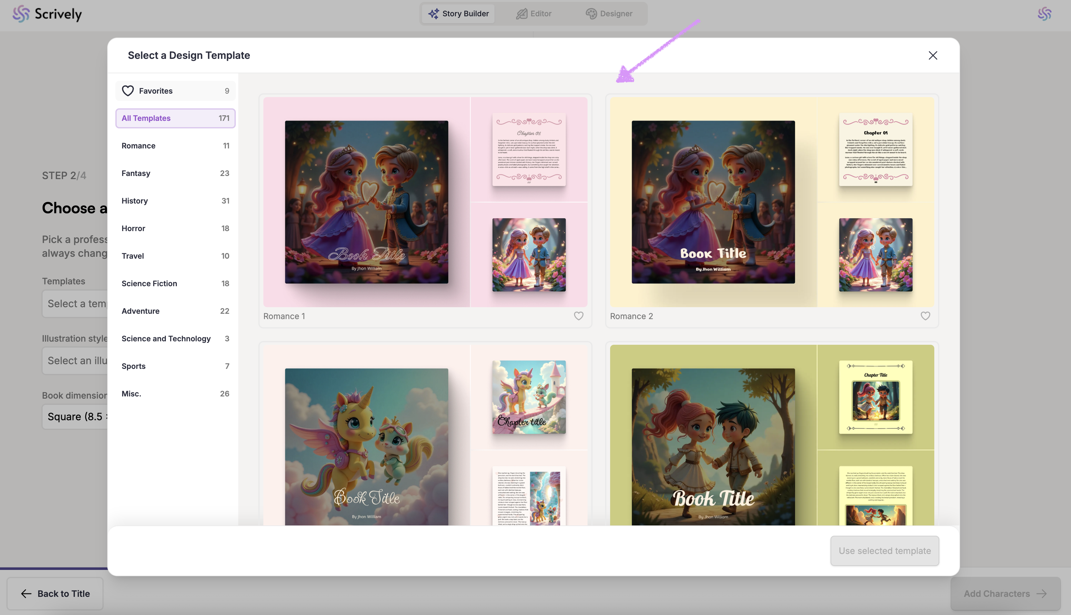Click the Favorites heart icon in sidebar
1071x615 pixels.
tap(128, 91)
